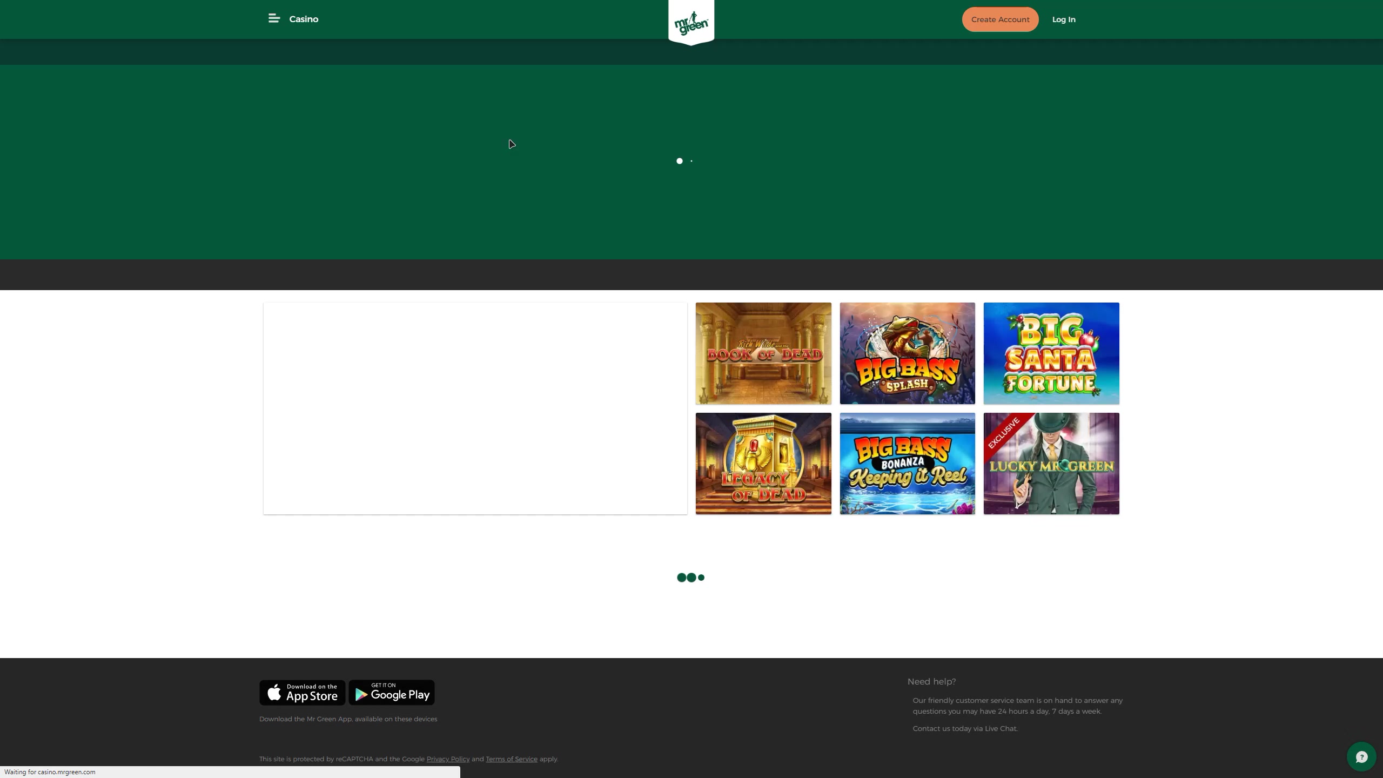Open the hamburger menu icon

(274, 19)
